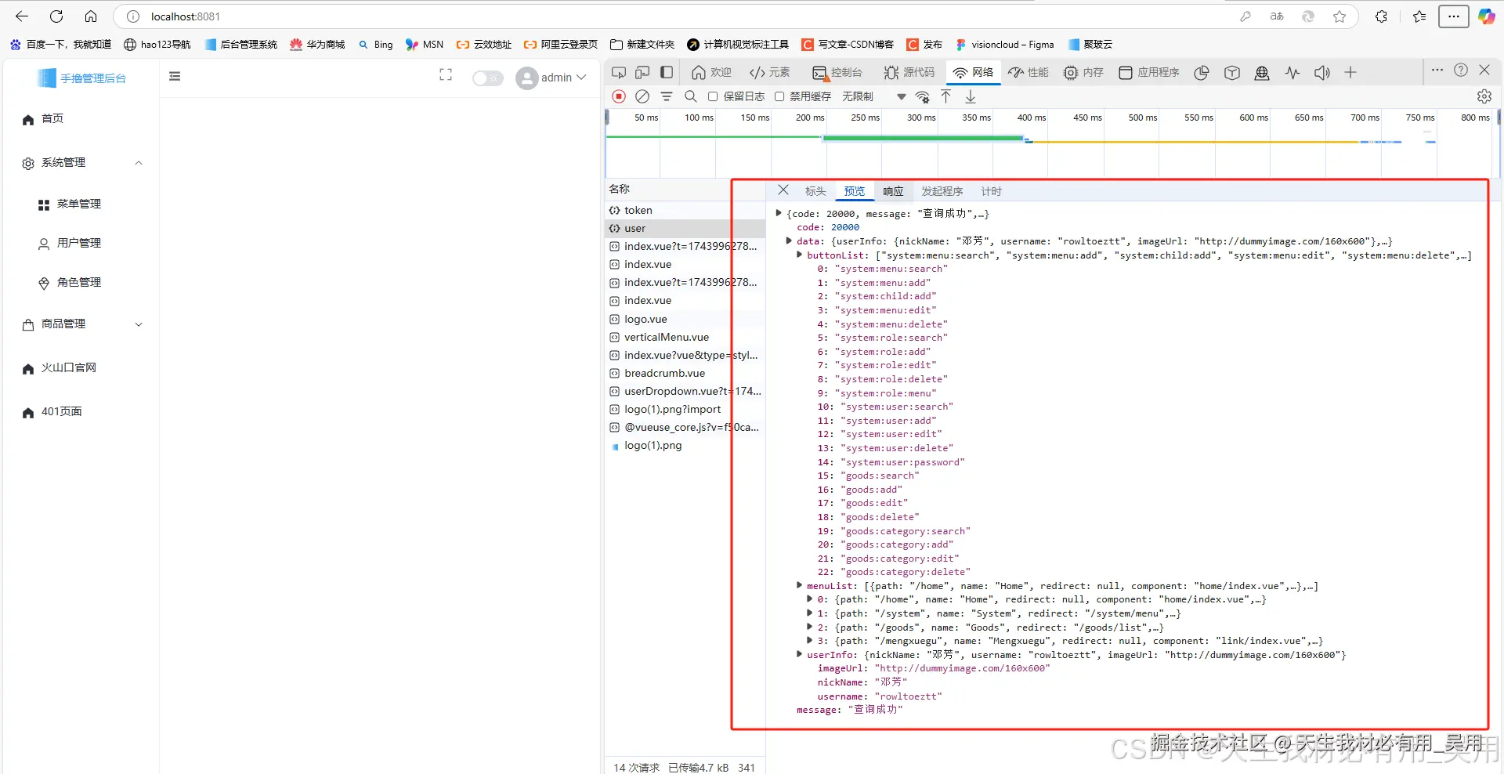Open the network search magnifier icon
The height and width of the screenshot is (774, 1504).
pos(690,96)
